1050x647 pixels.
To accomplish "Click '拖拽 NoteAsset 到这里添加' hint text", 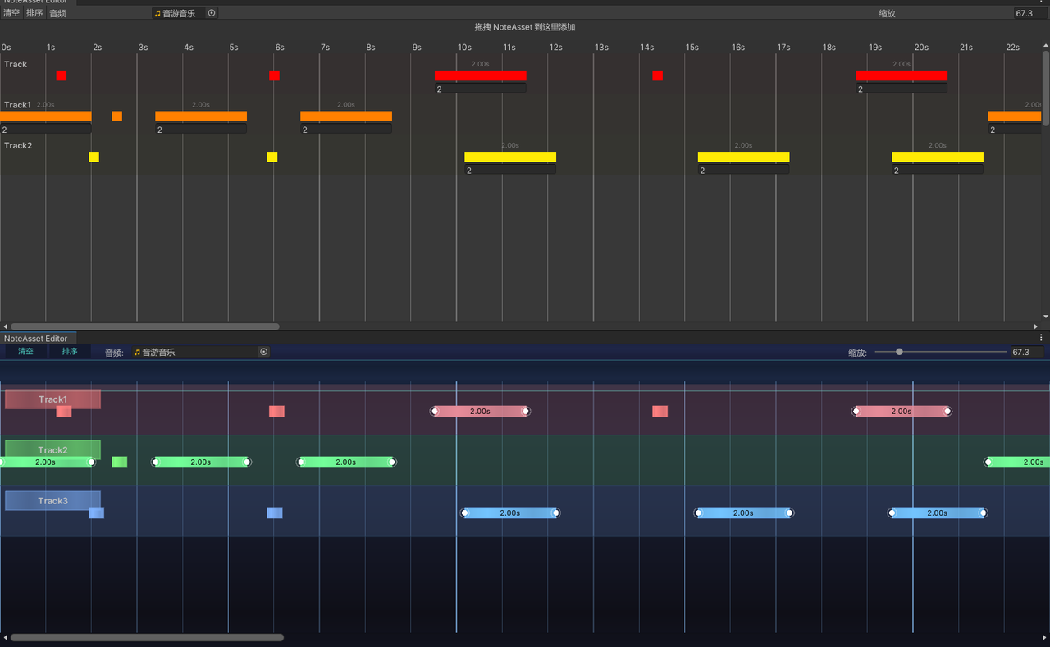I will 525,27.
